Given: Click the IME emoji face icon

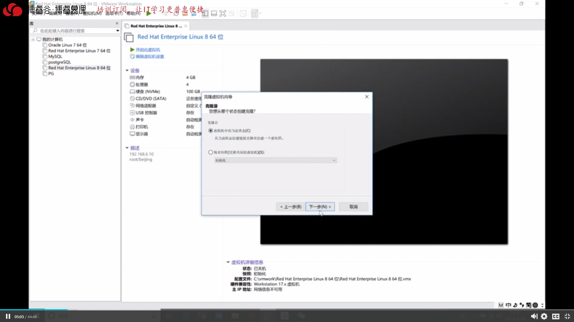Looking at the screenshot, I should point(535,305).
